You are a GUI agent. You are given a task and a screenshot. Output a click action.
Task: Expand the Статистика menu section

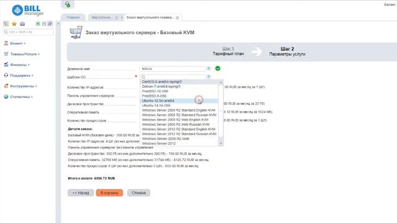coord(21,97)
